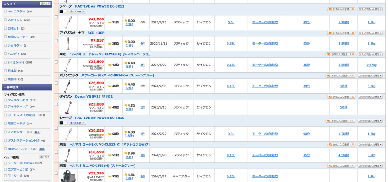The width and height of the screenshot is (388, 182).
Task: Expand スペックをもっと見る for VC-CLS13(K)
Action: point(370,145)
